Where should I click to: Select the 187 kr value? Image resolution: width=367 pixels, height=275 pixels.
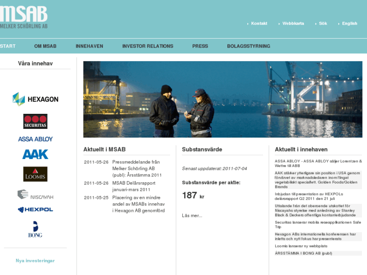[x=193, y=195]
